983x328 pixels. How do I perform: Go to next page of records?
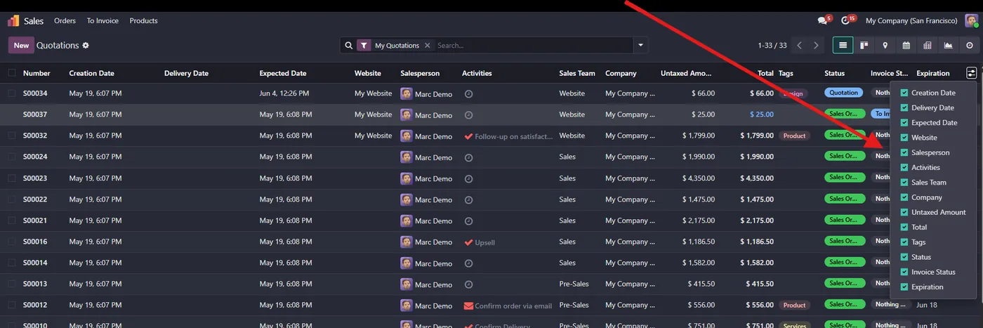click(816, 45)
